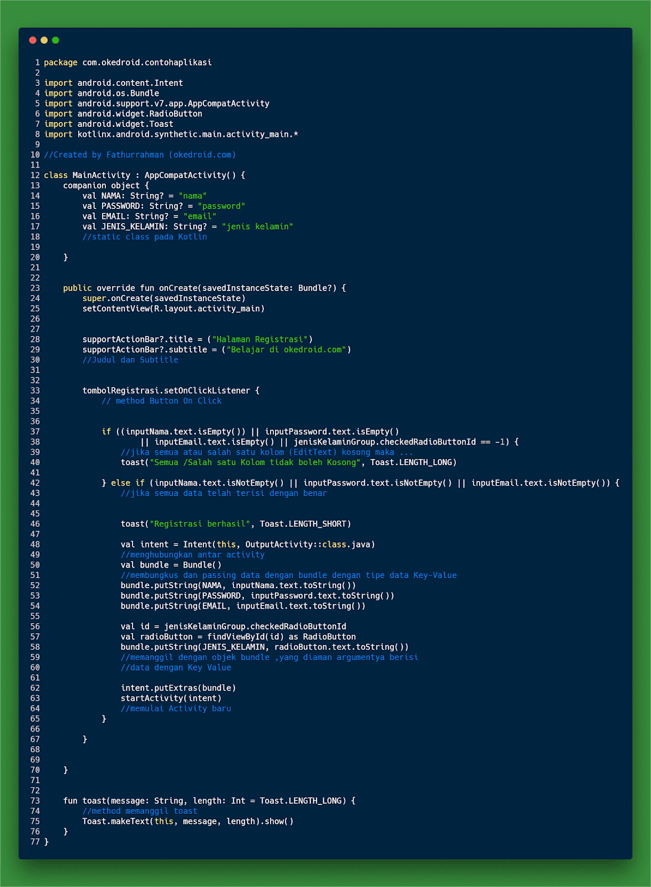Click the Created by Fathurrahman comment

click(140, 155)
